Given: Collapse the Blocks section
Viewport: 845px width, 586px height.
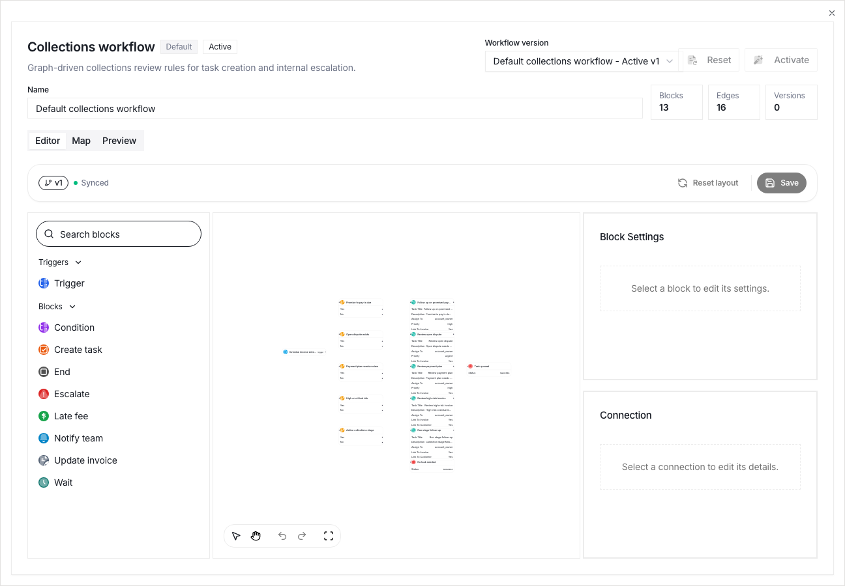Looking at the screenshot, I should [x=57, y=307].
